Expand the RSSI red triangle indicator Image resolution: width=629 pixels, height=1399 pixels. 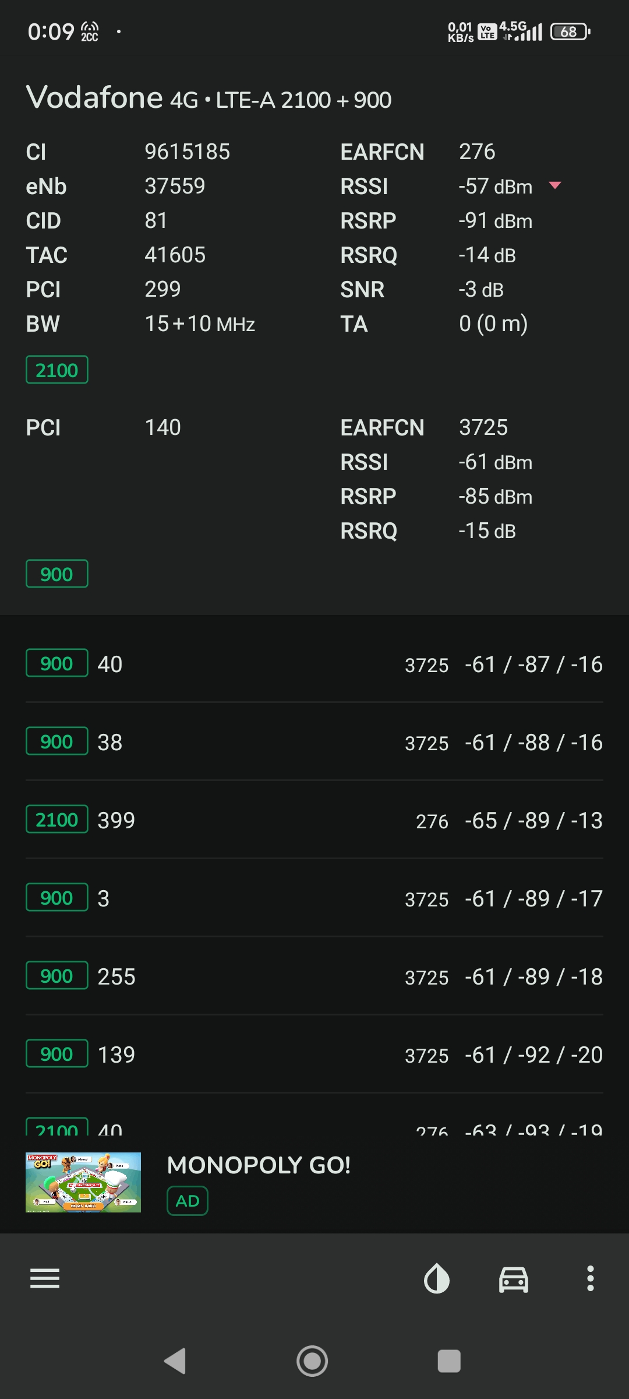(555, 185)
